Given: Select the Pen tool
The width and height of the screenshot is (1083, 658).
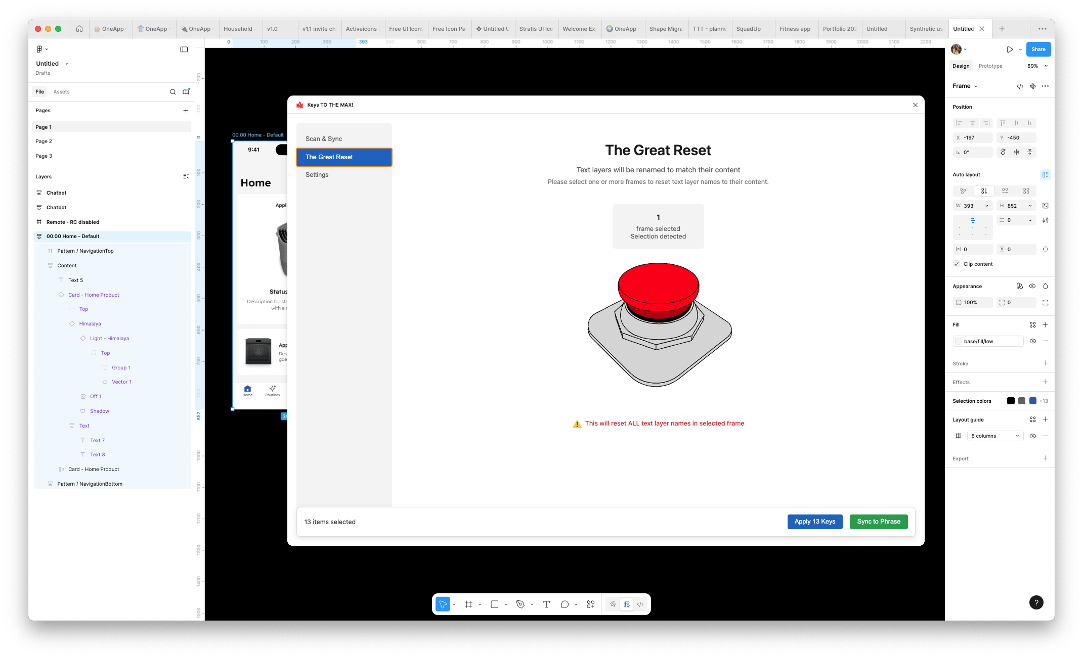Looking at the screenshot, I should pos(520,604).
